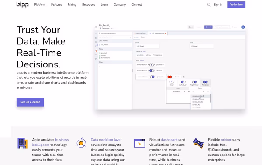Click the Commit button

(x=208, y=27)
